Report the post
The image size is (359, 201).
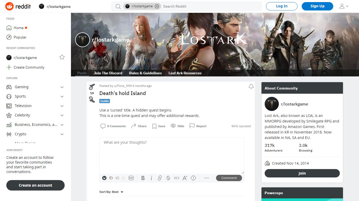coord(198,126)
